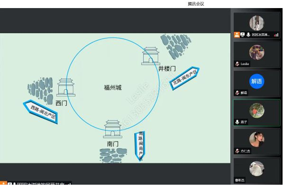283x188 pixels.
Task: Click the network signal bars icon
Action: point(276,35)
